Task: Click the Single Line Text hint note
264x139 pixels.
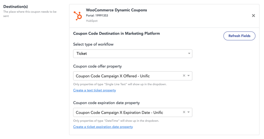Action: [x=120, y=84]
